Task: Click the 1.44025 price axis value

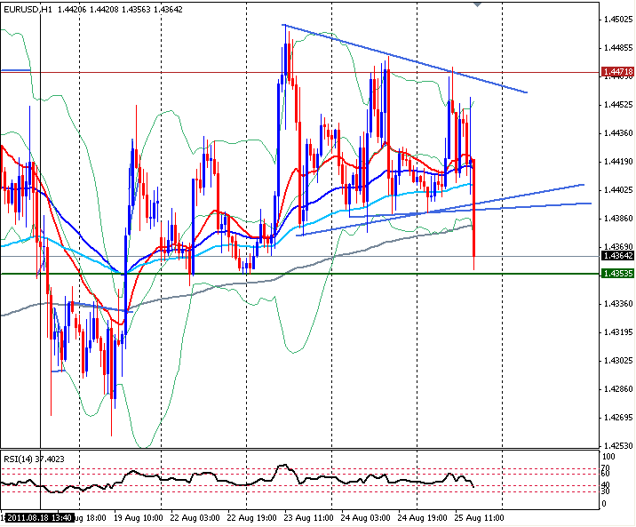Action: pos(617,190)
